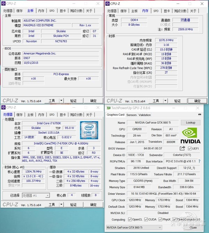Click the Socket 1151 LGA value
The image size is (209, 233).
pos(49,132)
